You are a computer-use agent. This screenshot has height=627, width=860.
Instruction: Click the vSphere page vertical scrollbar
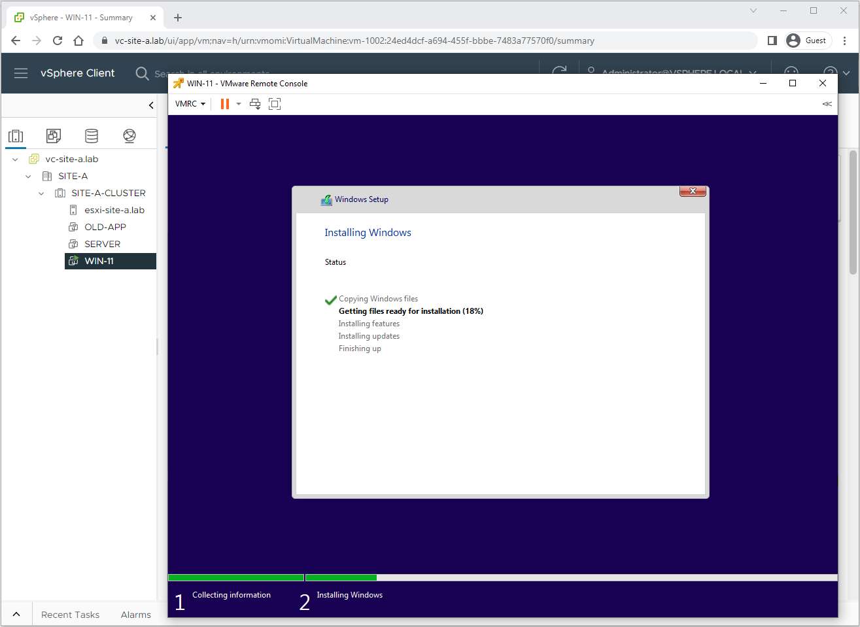point(853,212)
